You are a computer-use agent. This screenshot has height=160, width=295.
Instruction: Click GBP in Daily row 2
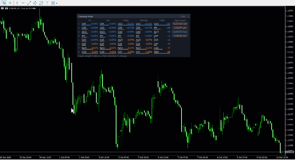pyautogui.click(x=120, y=28)
